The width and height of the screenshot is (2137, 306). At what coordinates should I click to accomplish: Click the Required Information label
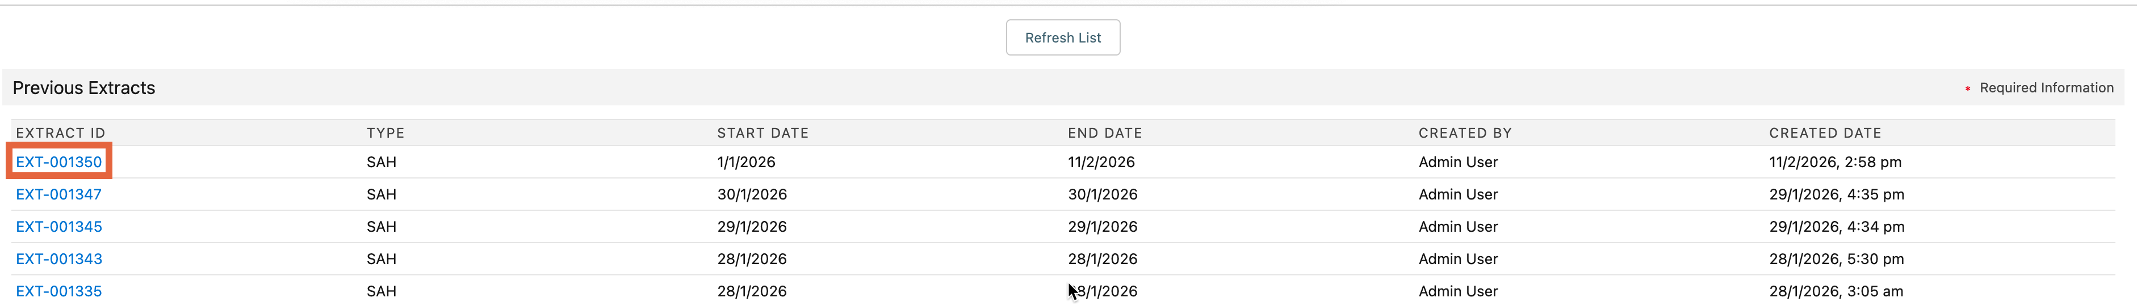point(2046,88)
